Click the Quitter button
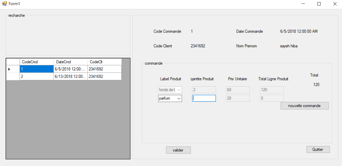This screenshot has width=342, height=166. [x=318, y=149]
